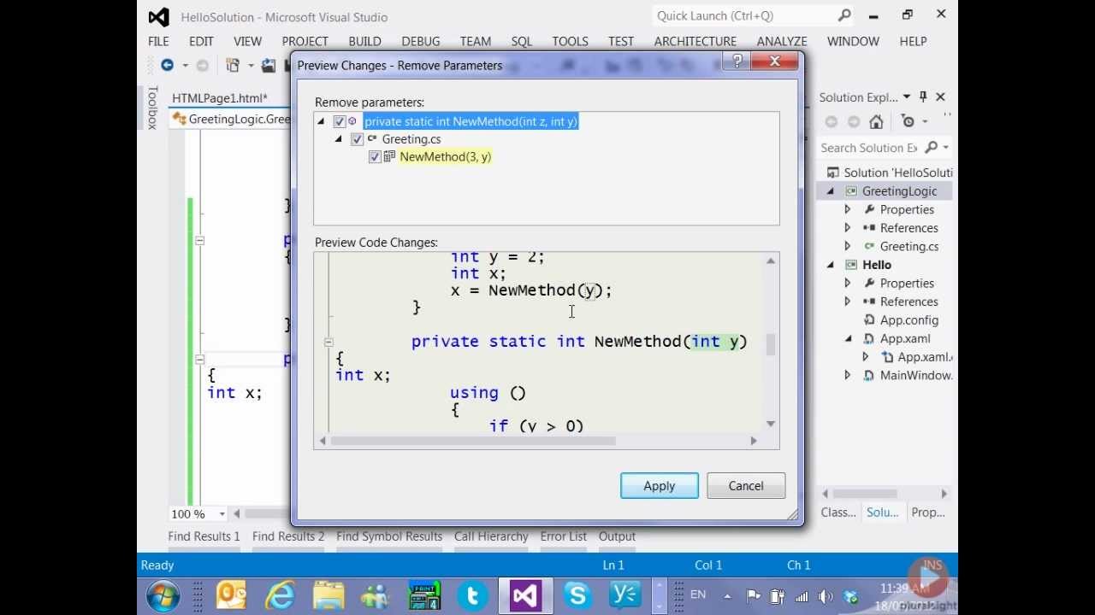Click the Cancel button
Image resolution: width=1095 pixels, height=615 pixels.
pos(746,486)
